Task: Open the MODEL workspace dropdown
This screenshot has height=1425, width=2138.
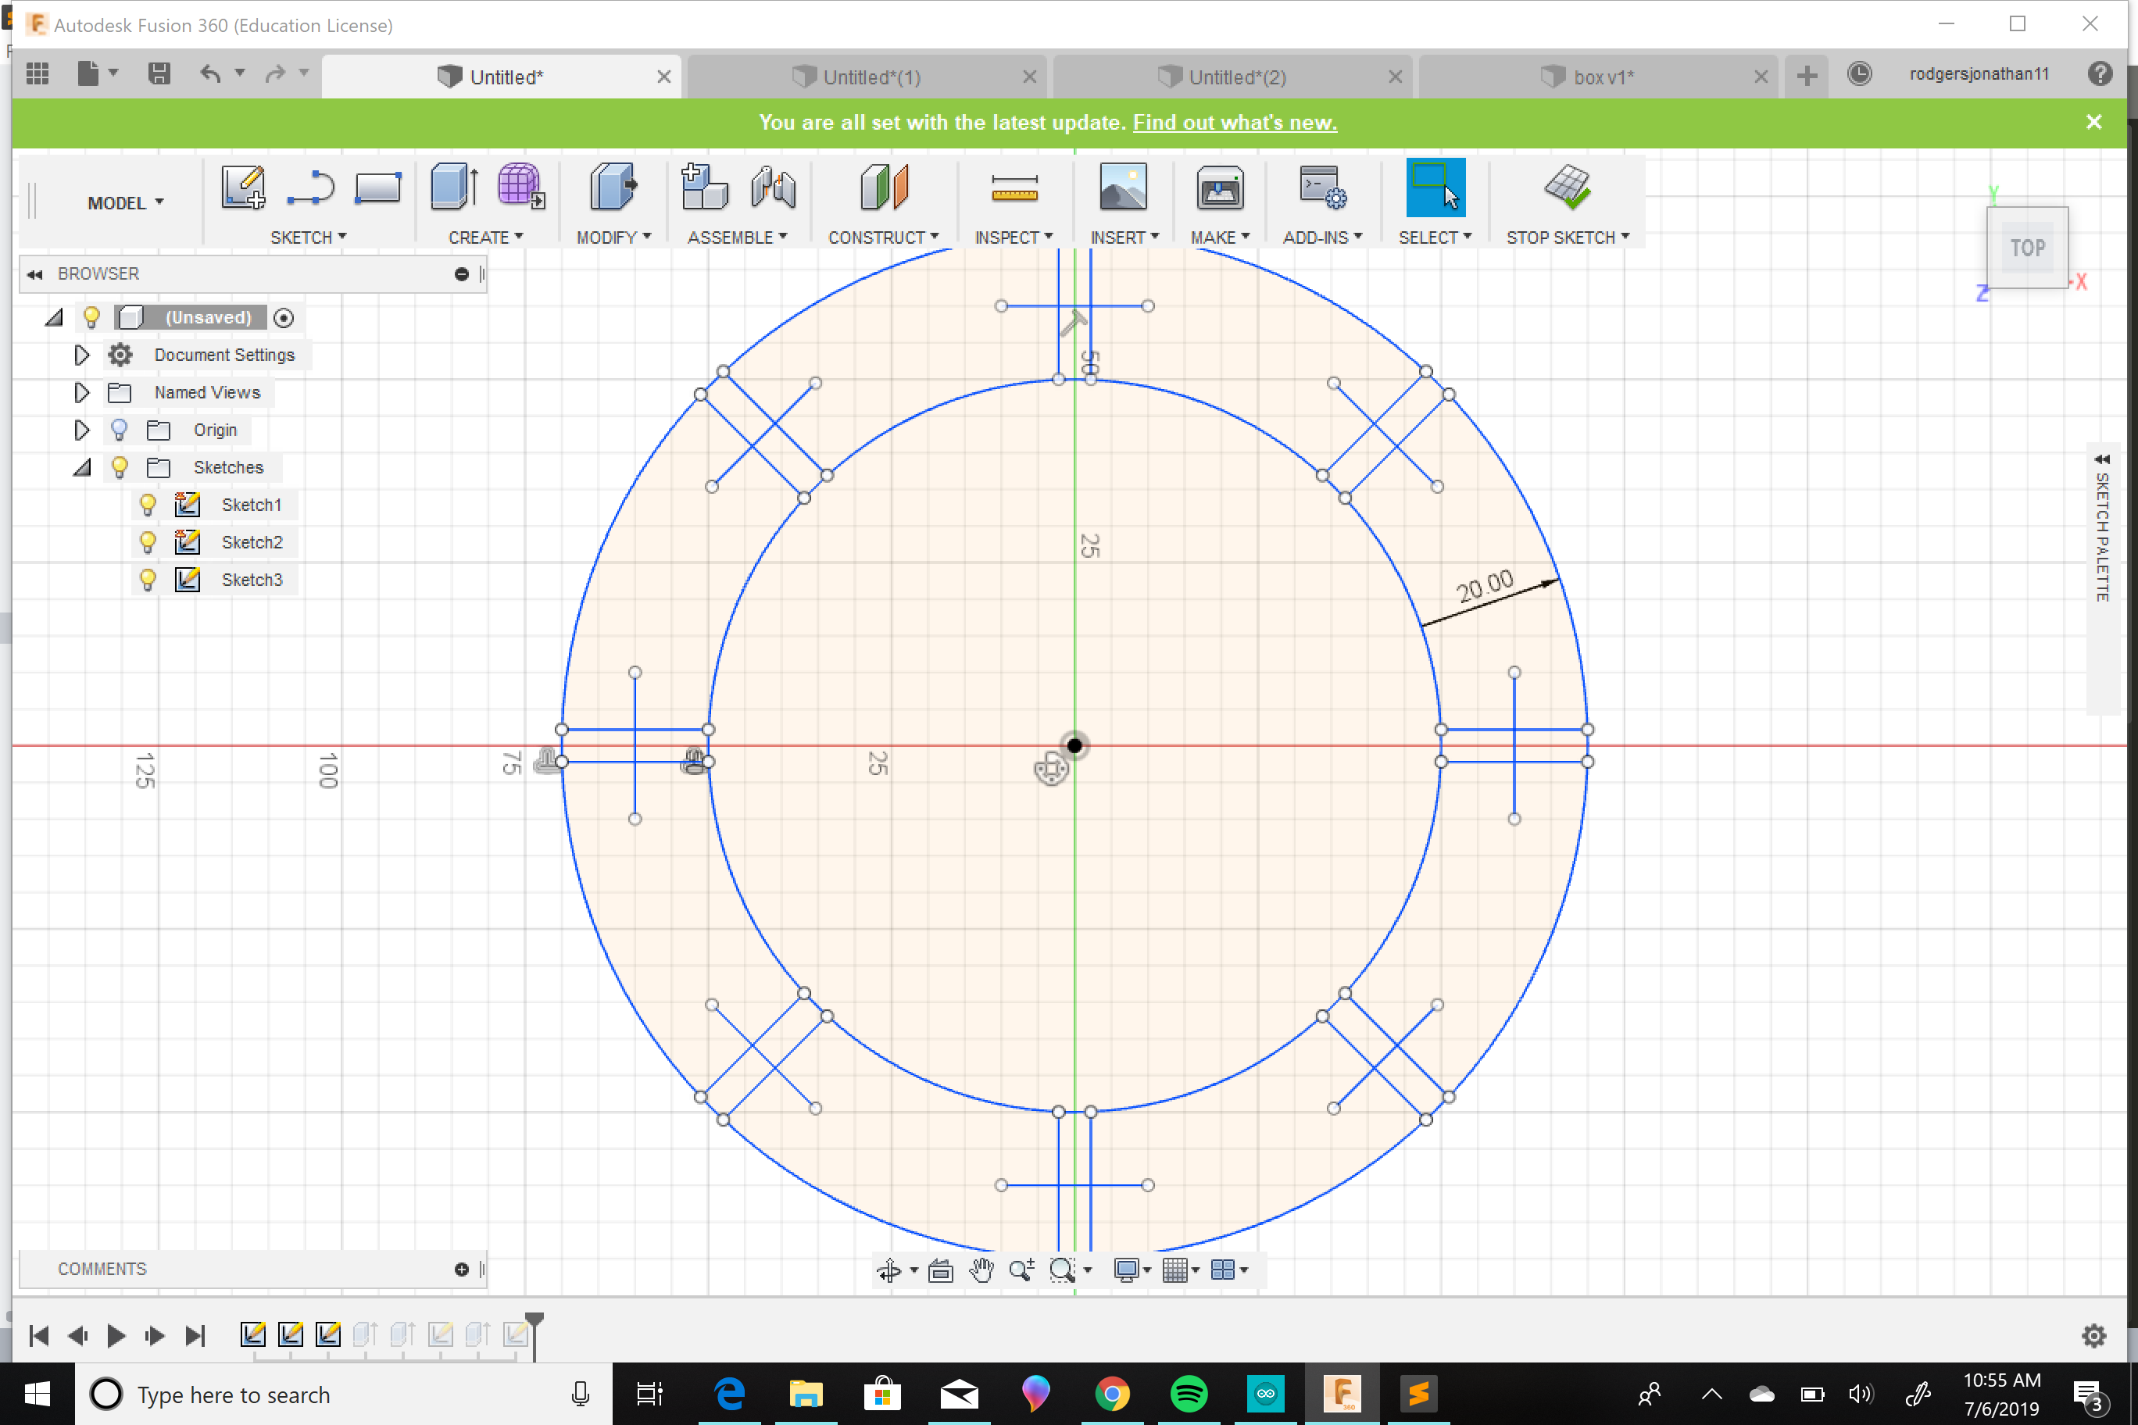Action: 126,202
